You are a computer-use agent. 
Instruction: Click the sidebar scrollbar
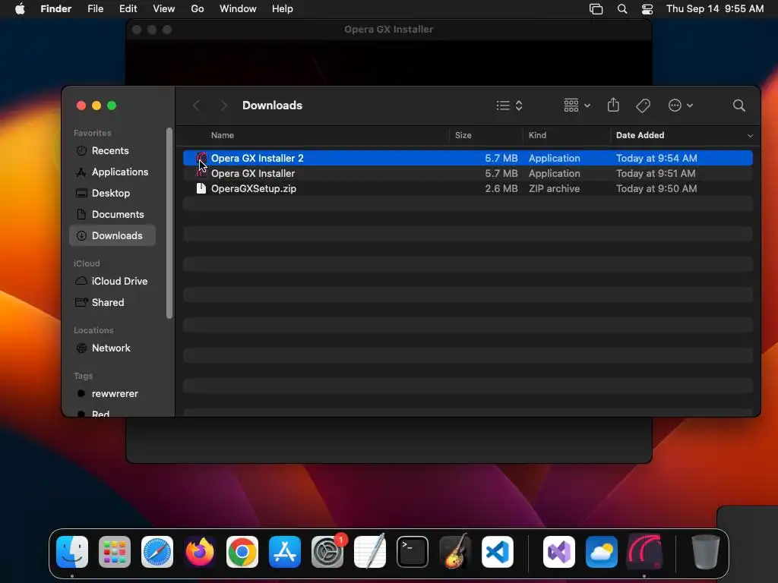point(169,223)
